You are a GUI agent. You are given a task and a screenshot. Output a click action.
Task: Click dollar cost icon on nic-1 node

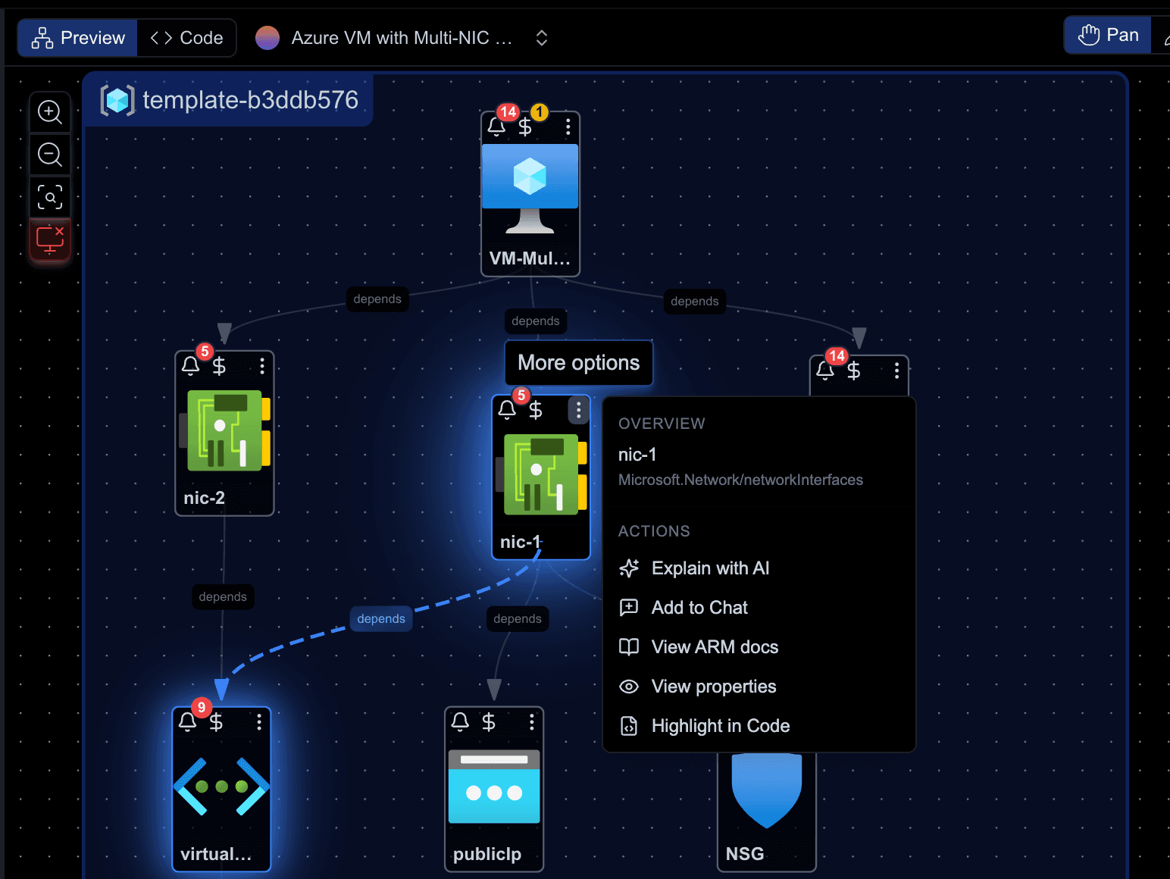tap(536, 410)
